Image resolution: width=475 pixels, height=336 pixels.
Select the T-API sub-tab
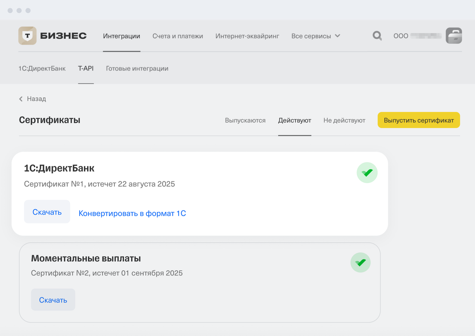[x=86, y=68]
